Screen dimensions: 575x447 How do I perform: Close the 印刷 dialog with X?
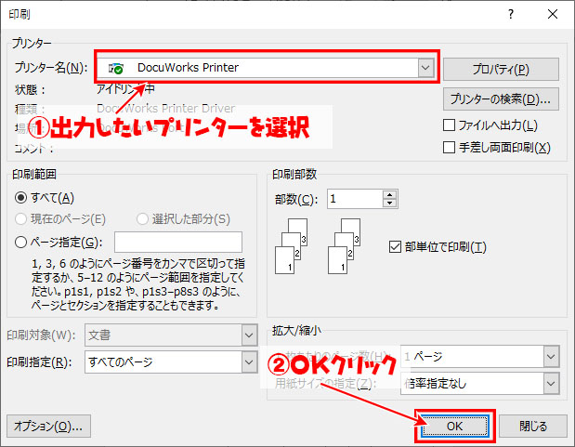[553, 14]
